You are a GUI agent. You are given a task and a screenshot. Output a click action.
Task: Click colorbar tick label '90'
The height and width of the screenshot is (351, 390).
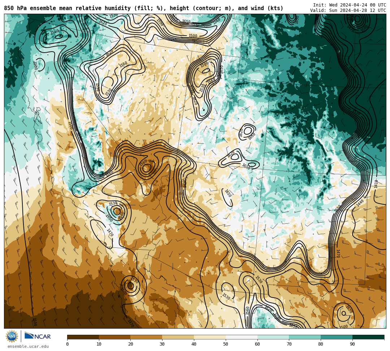[x=352, y=344]
